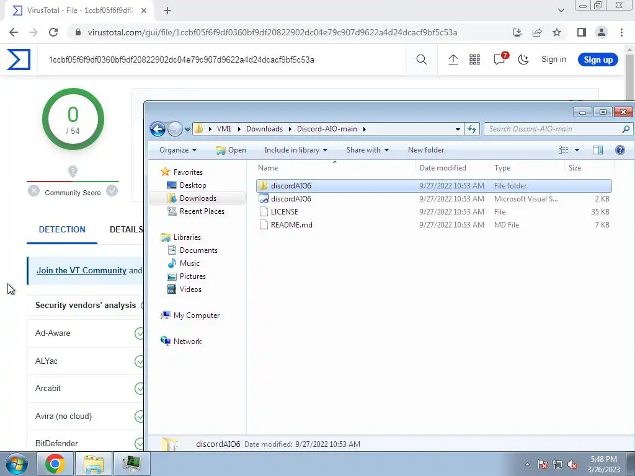
Task: Open the VirusTotal upload file icon
Action: 453,60
